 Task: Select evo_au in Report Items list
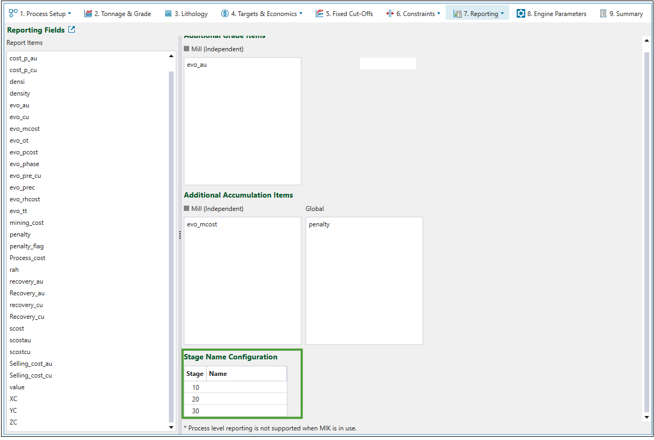pos(20,105)
